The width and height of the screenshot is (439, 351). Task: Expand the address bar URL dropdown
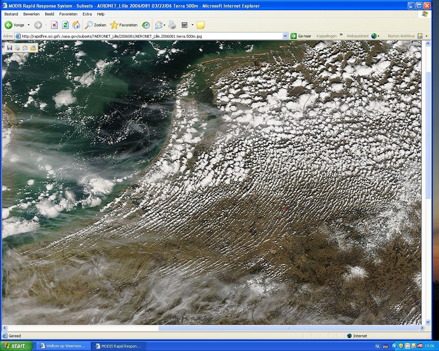click(285, 36)
